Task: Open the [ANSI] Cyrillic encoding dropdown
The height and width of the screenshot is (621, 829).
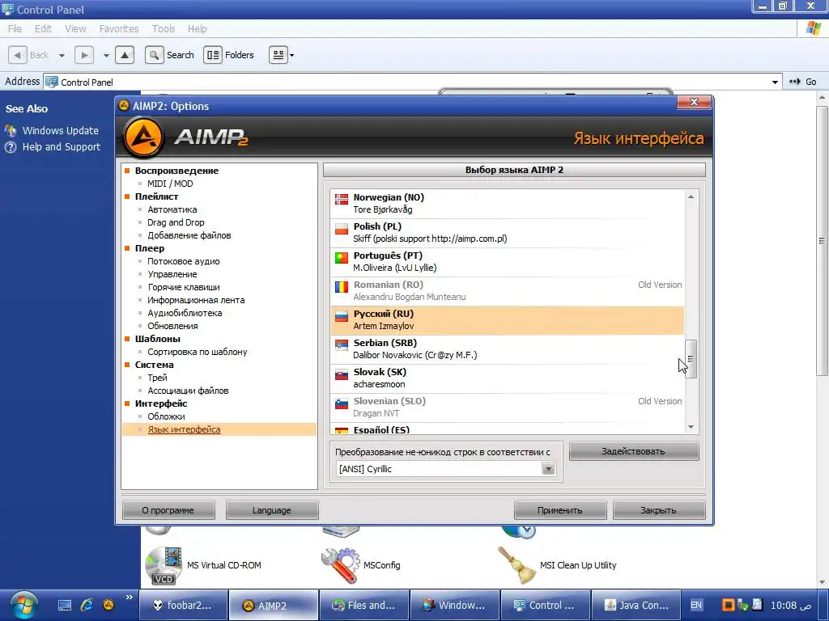Action: (x=548, y=469)
